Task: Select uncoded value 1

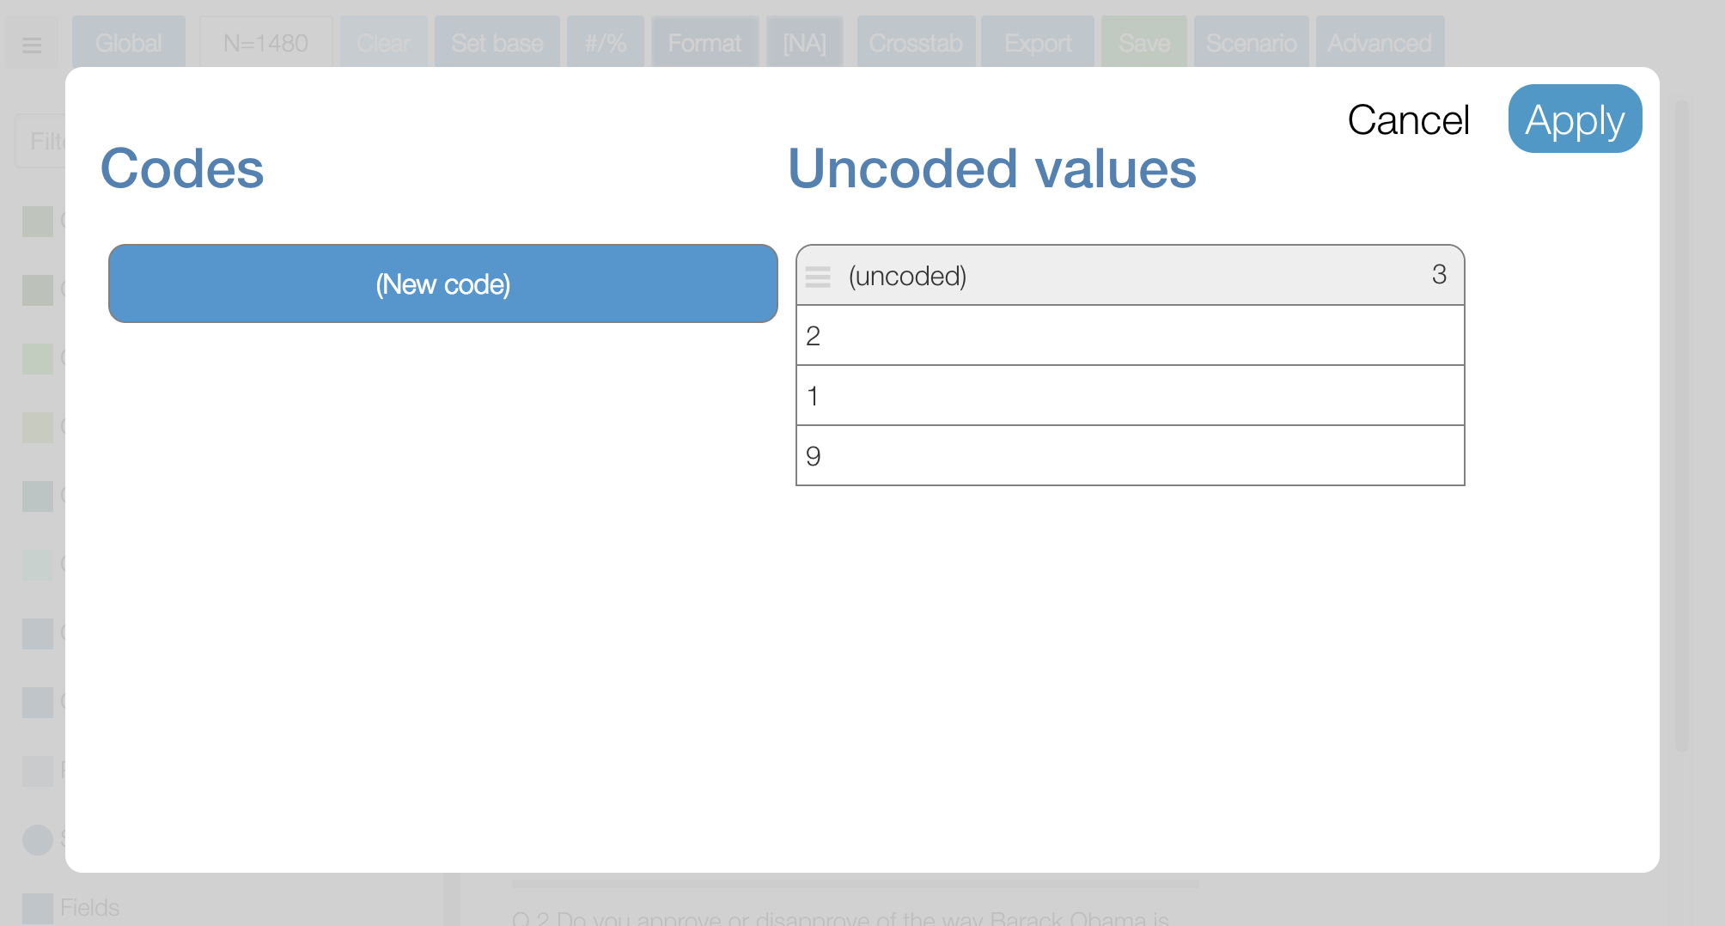Action: (1129, 396)
